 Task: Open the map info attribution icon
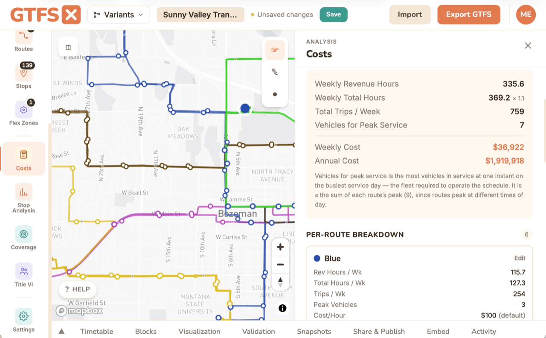pyautogui.click(x=282, y=308)
